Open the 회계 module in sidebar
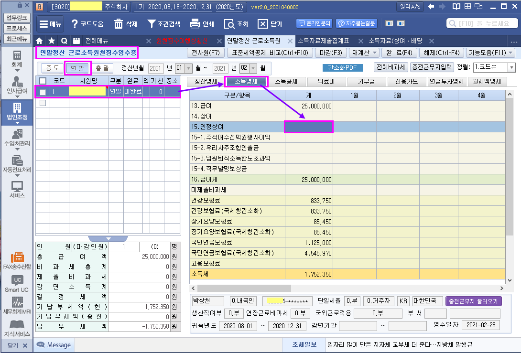The width and height of the screenshot is (521, 353). (x=17, y=59)
